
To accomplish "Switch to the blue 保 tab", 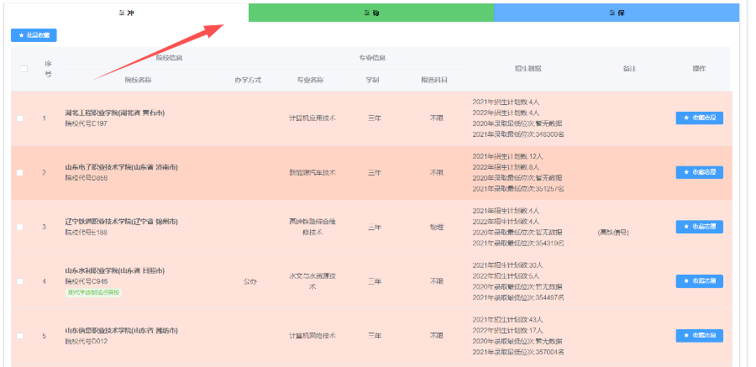I will click(617, 13).
